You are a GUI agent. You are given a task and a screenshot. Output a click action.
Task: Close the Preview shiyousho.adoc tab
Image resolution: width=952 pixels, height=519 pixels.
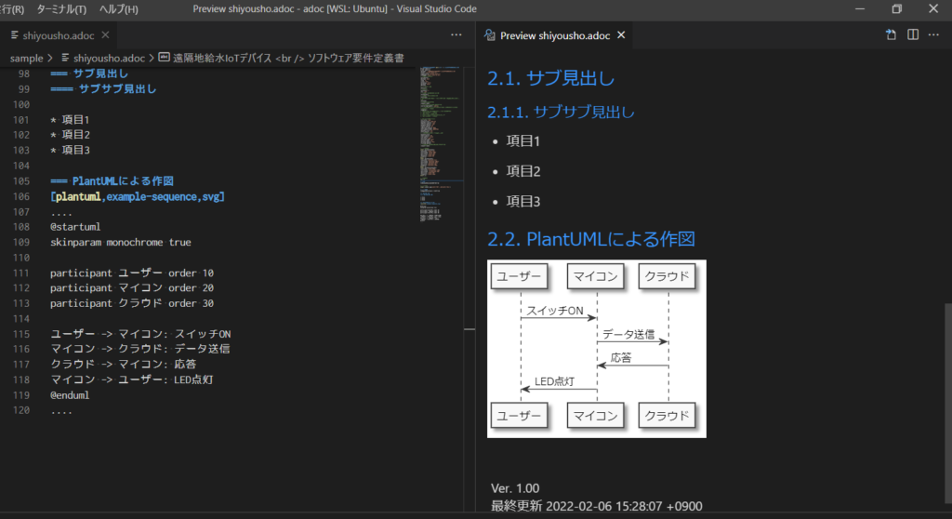[x=621, y=35]
